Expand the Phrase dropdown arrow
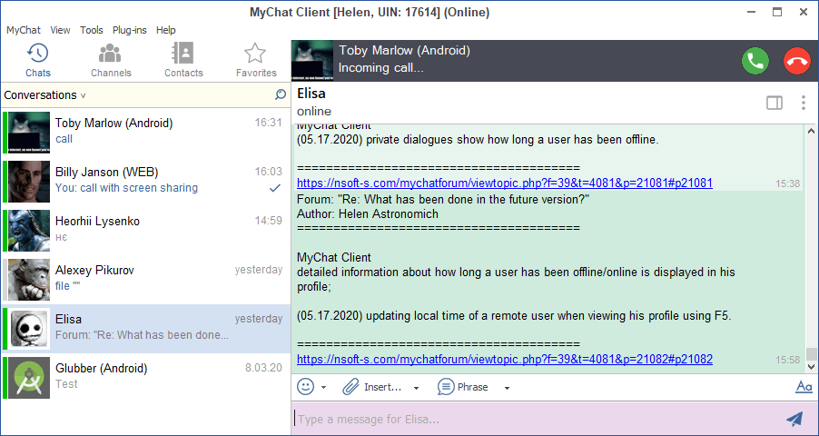 (507, 388)
